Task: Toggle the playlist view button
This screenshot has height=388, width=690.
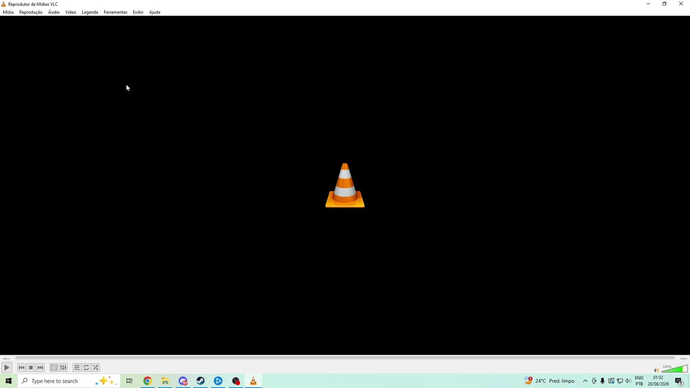Action: (x=77, y=368)
